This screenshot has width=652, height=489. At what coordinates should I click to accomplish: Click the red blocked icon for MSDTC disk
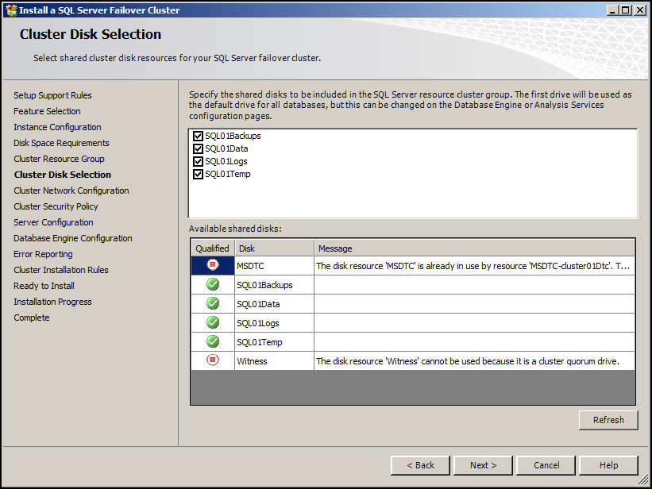pyautogui.click(x=211, y=266)
